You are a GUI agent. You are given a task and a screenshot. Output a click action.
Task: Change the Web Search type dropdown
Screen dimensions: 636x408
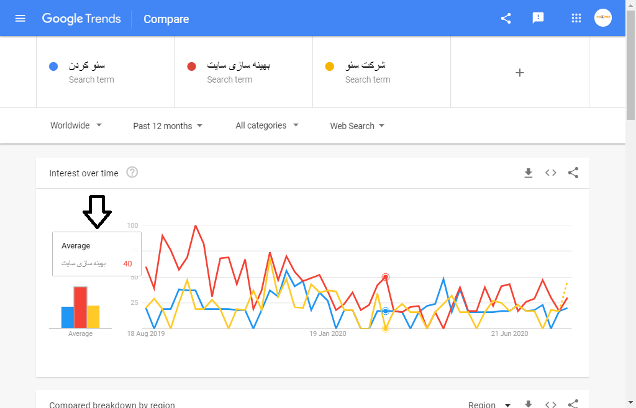(x=357, y=126)
